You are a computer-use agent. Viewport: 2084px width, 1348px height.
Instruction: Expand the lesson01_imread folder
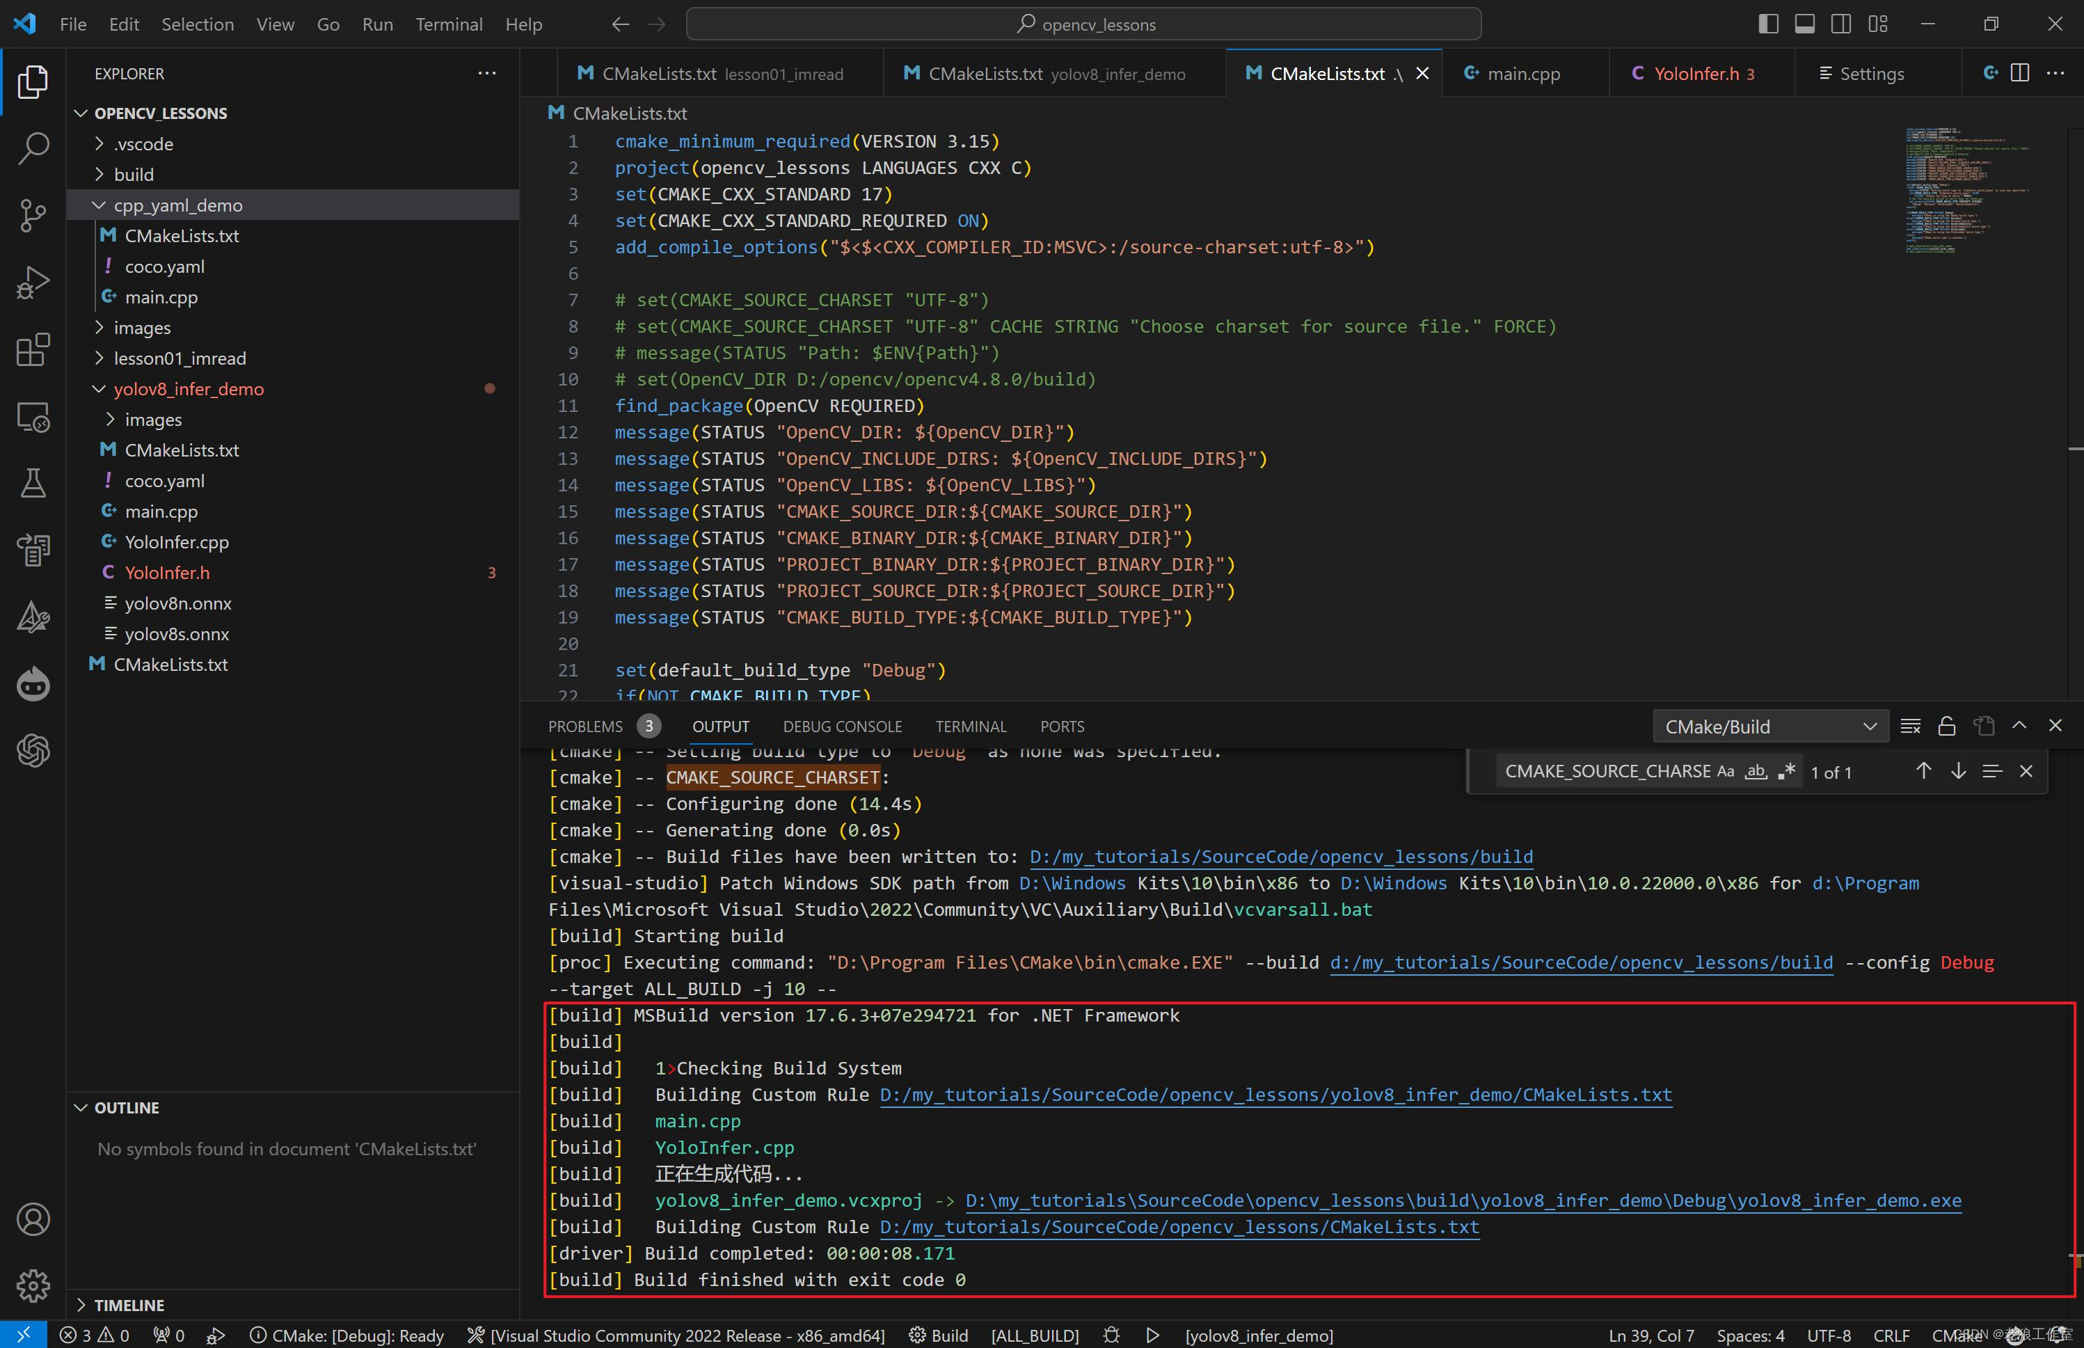(180, 358)
